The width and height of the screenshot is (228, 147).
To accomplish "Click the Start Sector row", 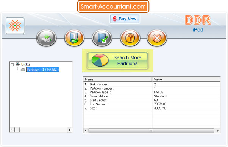I will point(152,100).
